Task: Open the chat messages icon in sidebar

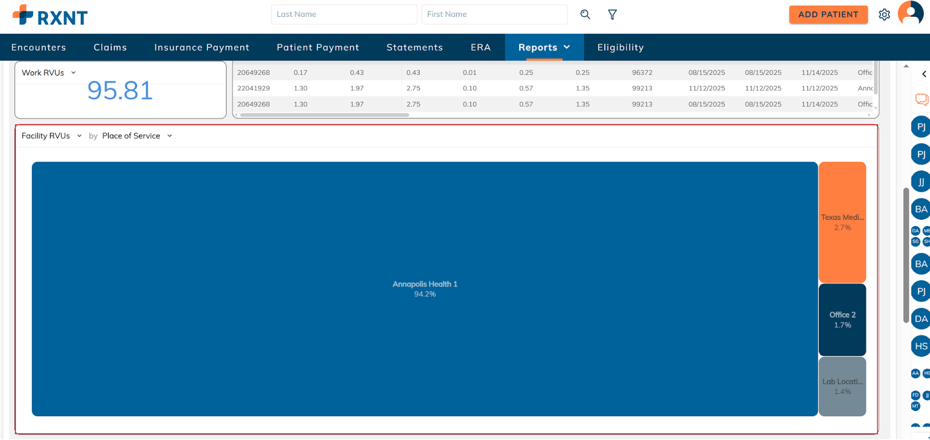Action: [x=921, y=99]
